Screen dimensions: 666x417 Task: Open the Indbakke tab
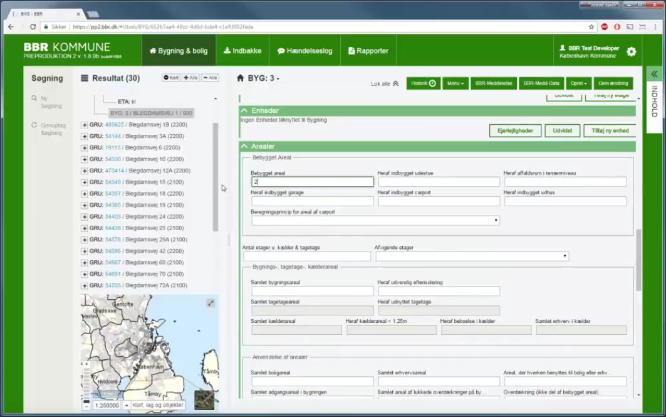242,51
